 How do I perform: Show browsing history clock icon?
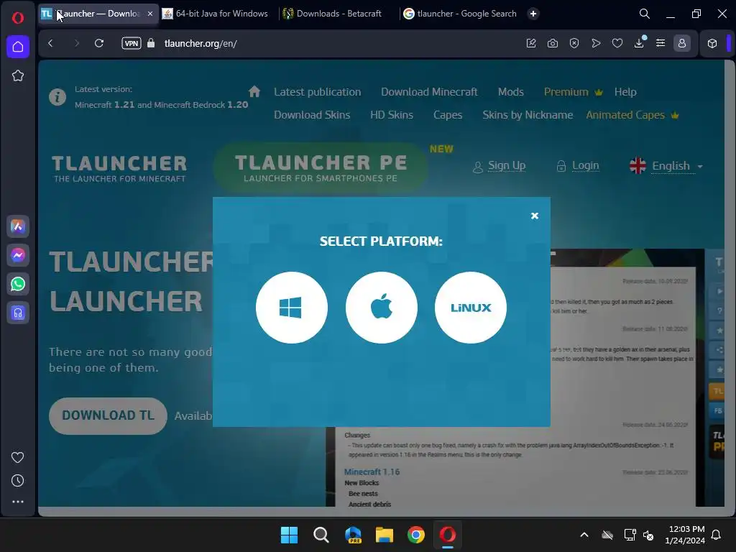18,480
